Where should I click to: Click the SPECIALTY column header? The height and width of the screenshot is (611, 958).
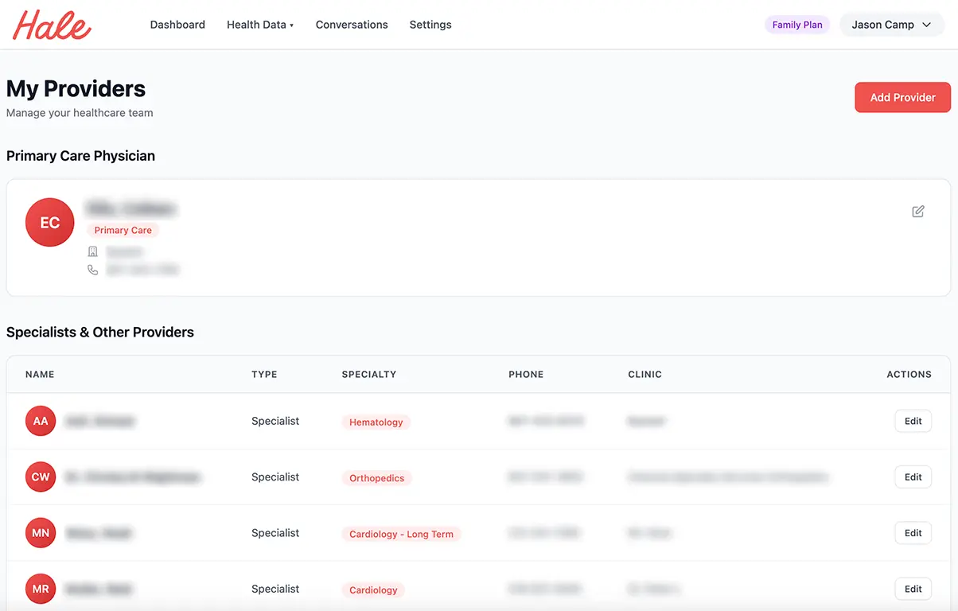(369, 374)
